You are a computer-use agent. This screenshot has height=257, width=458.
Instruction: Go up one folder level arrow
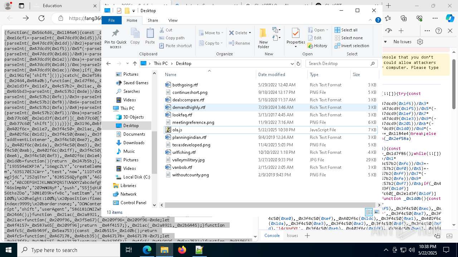135,64
